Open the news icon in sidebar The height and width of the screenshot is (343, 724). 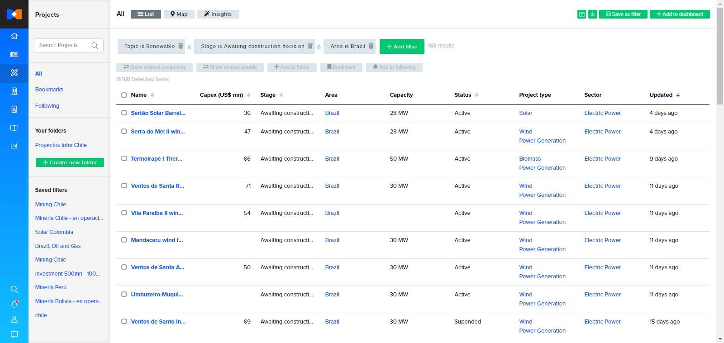click(14, 54)
